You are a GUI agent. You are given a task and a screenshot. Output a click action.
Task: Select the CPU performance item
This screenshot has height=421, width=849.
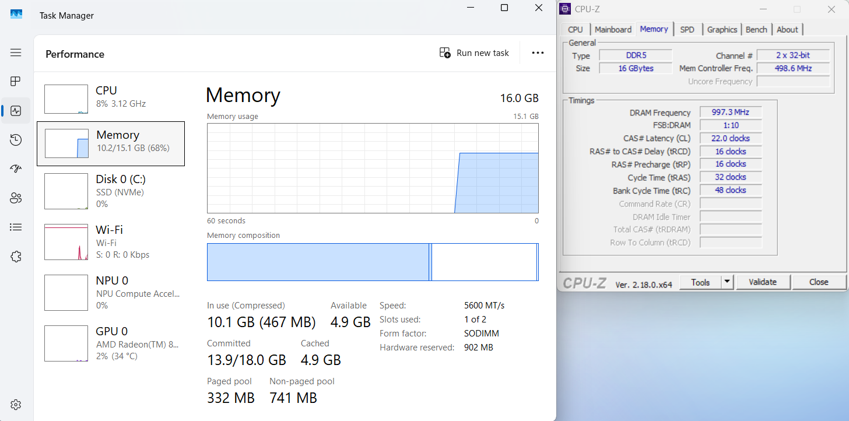111,97
